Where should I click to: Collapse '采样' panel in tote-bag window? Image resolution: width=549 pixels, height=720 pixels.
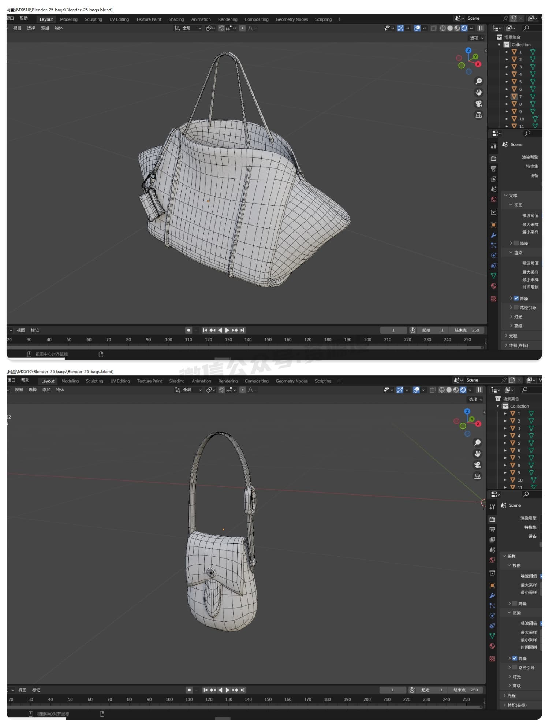click(511, 196)
